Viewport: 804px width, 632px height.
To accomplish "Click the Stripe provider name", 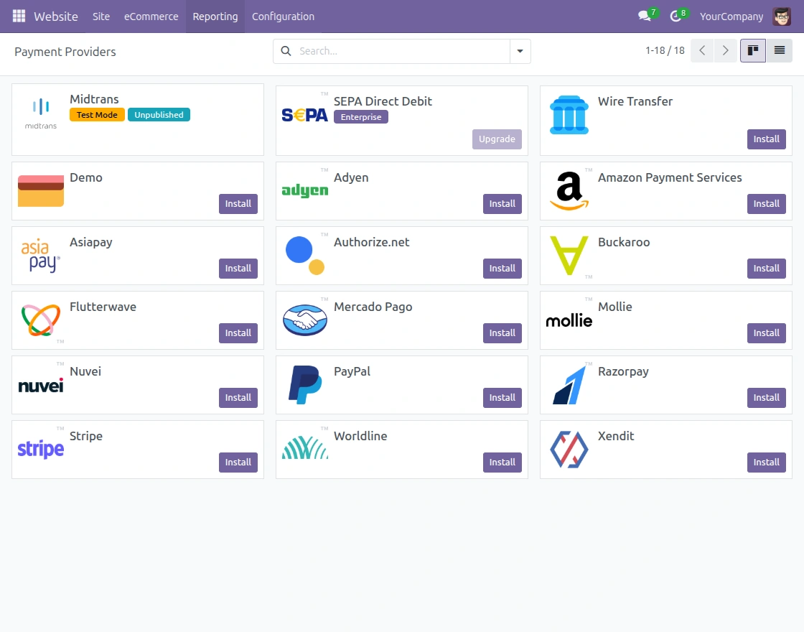I will [x=86, y=436].
